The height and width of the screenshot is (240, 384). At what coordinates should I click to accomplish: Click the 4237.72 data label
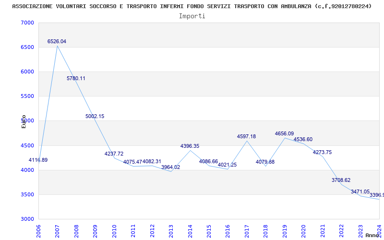(x=114, y=154)
